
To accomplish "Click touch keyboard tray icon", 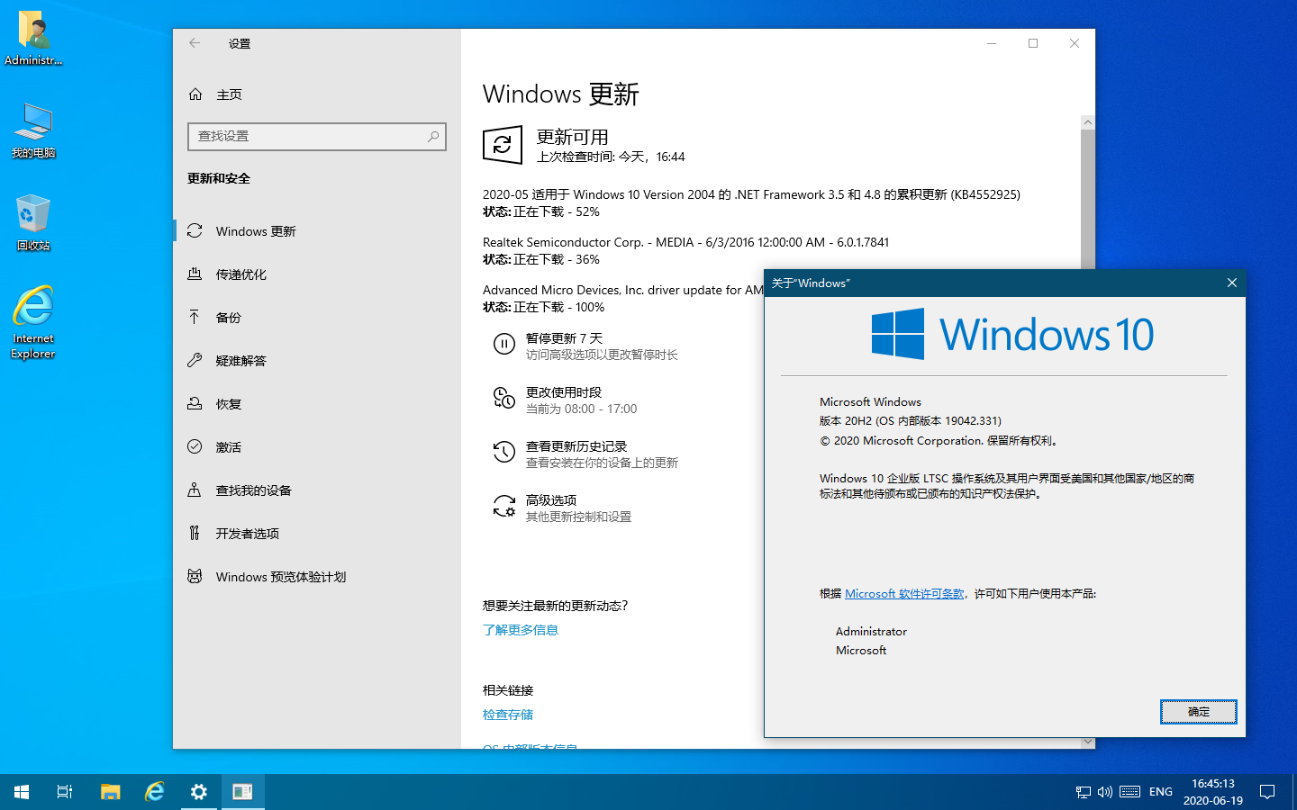I will [x=1130, y=792].
